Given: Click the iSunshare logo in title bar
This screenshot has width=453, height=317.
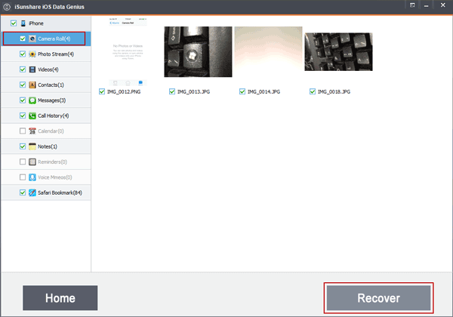Looking at the screenshot, I should [x=7, y=7].
